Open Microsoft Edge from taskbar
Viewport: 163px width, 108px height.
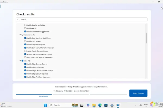click(x=100, y=105)
